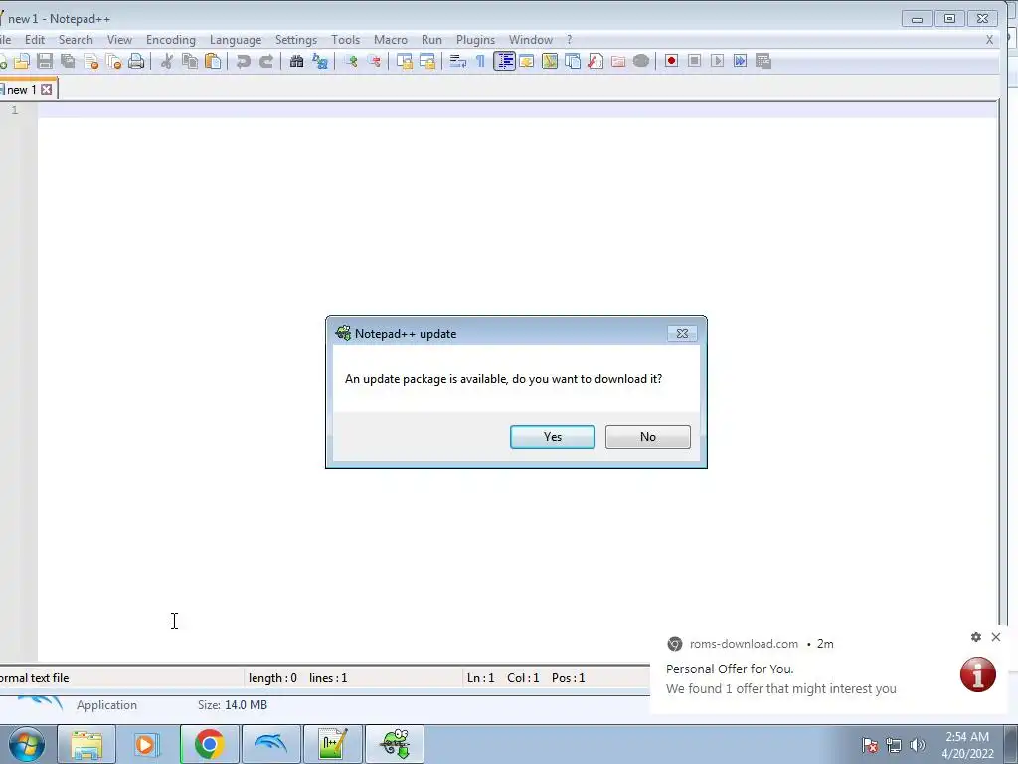Screen dimensions: 1018x764
Task: Close the new 1 tab
Action: 47,89
